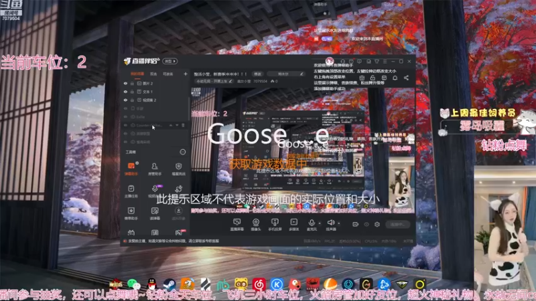Open the 主播任务 streamer tasks tool
This screenshot has width=536, height=301.
pyautogui.click(x=131, y=191)
